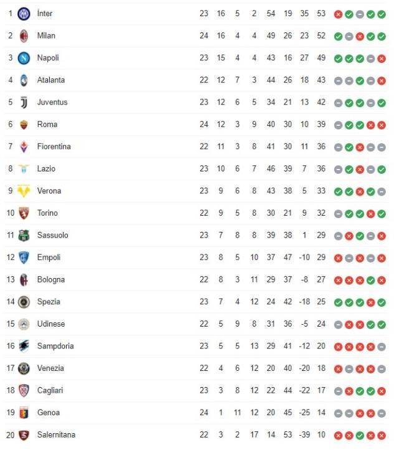Image resolution: width=399 pixels, height=450 pixels.
Task: Click the Cagliari table row points value
Action: pyautogui.click(x=321, y=390)
